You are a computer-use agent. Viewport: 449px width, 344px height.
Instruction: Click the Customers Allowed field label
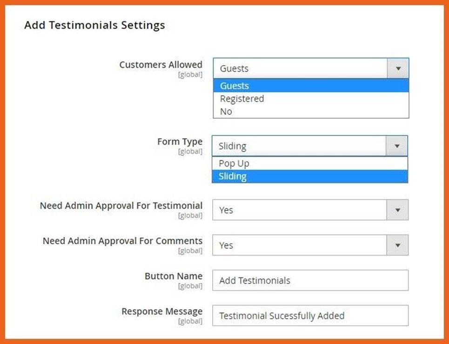coord(161,65)
